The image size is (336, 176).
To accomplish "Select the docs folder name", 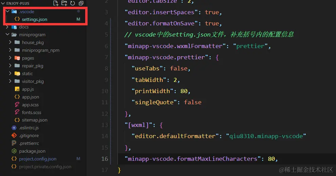I will pyautogui.click(x=24, y=27).
